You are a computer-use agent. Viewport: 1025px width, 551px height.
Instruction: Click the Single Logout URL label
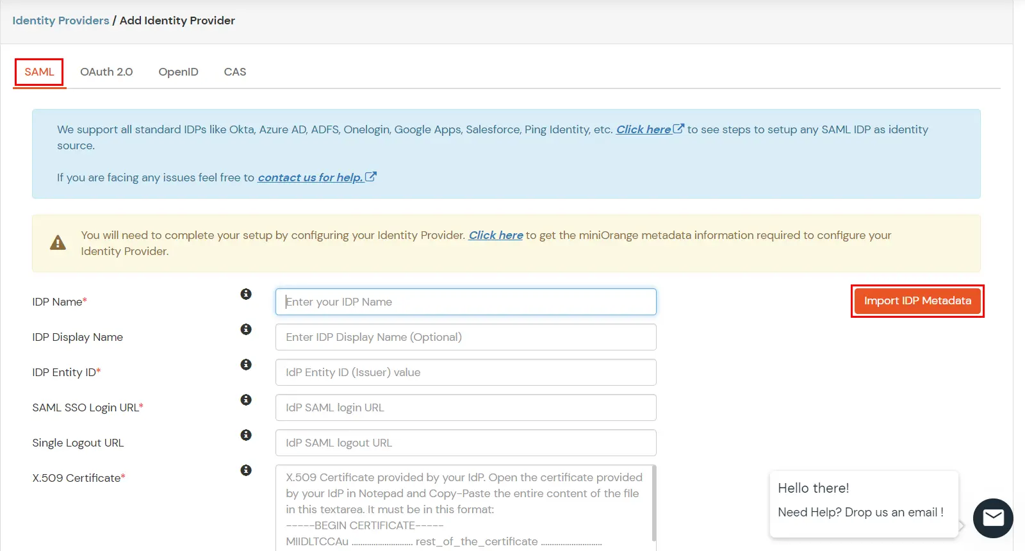[x=78, y=443]
